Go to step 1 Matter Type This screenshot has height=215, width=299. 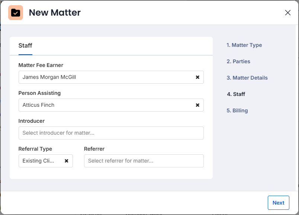[x=244, y=45]
